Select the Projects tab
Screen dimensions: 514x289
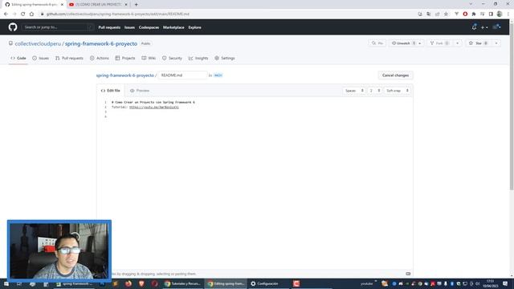click(125, 58)
